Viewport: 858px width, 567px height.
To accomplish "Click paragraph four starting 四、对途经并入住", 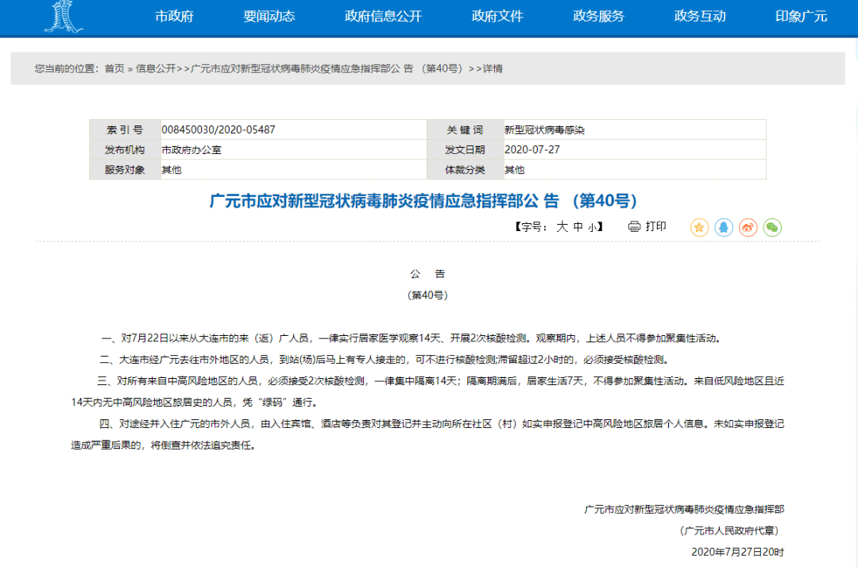I will pos(427,434).
